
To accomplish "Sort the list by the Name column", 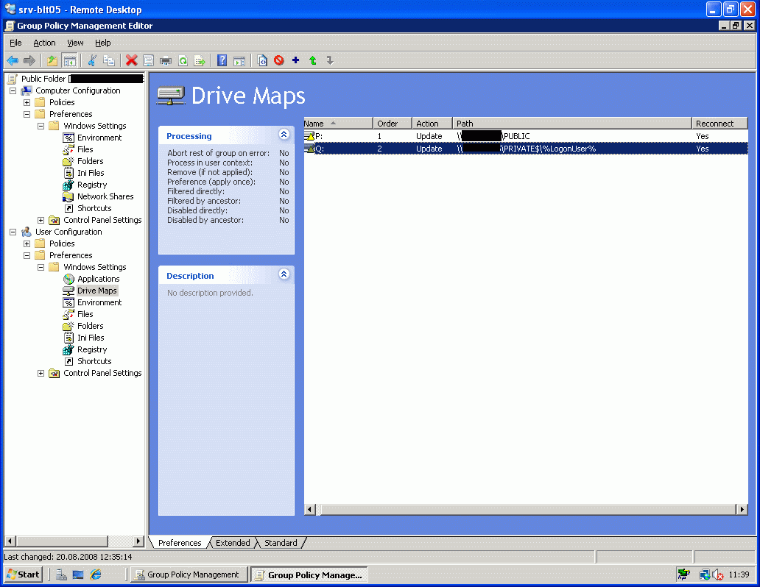I will [x=338, y=124].
